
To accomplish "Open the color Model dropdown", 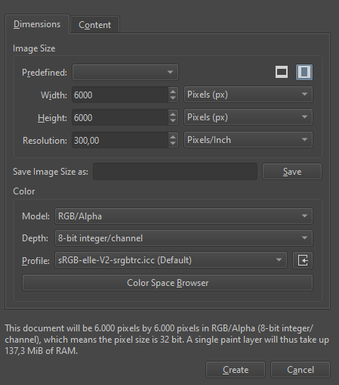I will (183, 216).
